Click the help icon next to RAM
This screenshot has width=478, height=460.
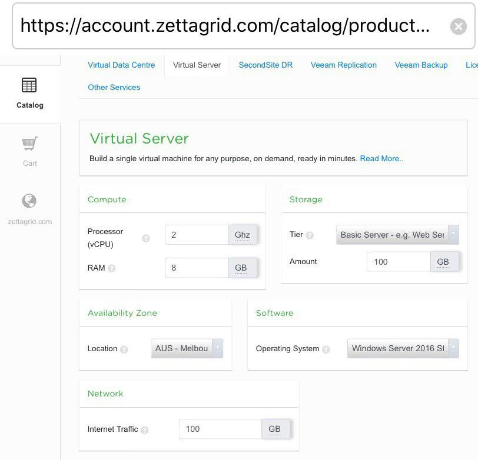tap(112, 268)
